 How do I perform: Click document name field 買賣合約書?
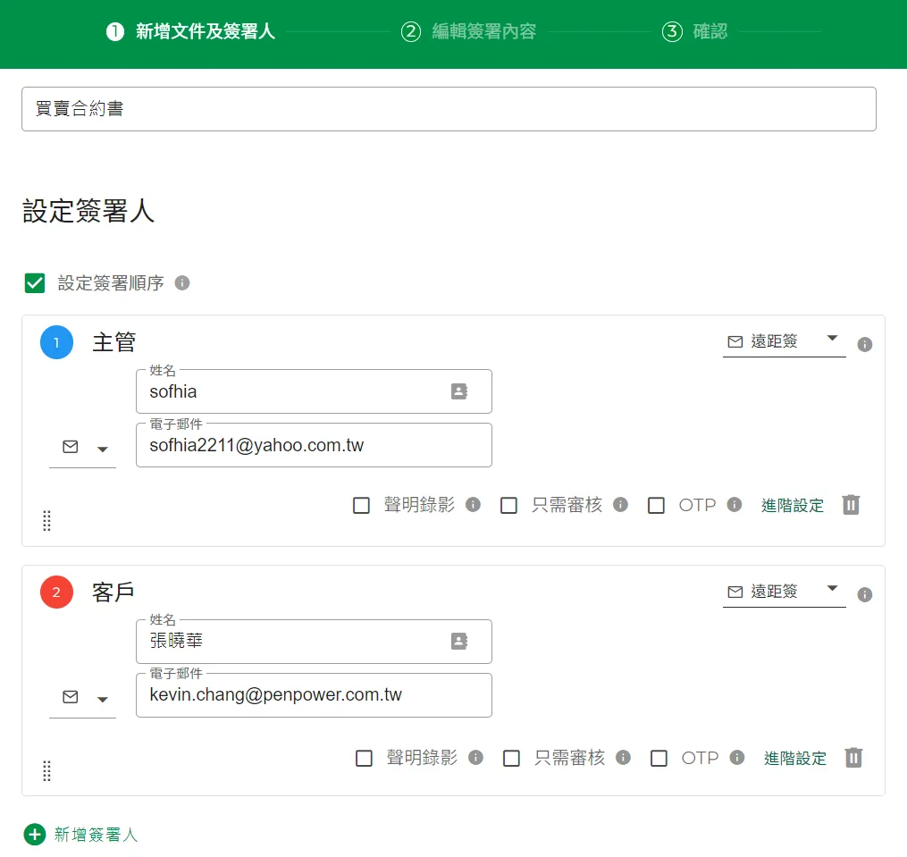click(449, 109)
